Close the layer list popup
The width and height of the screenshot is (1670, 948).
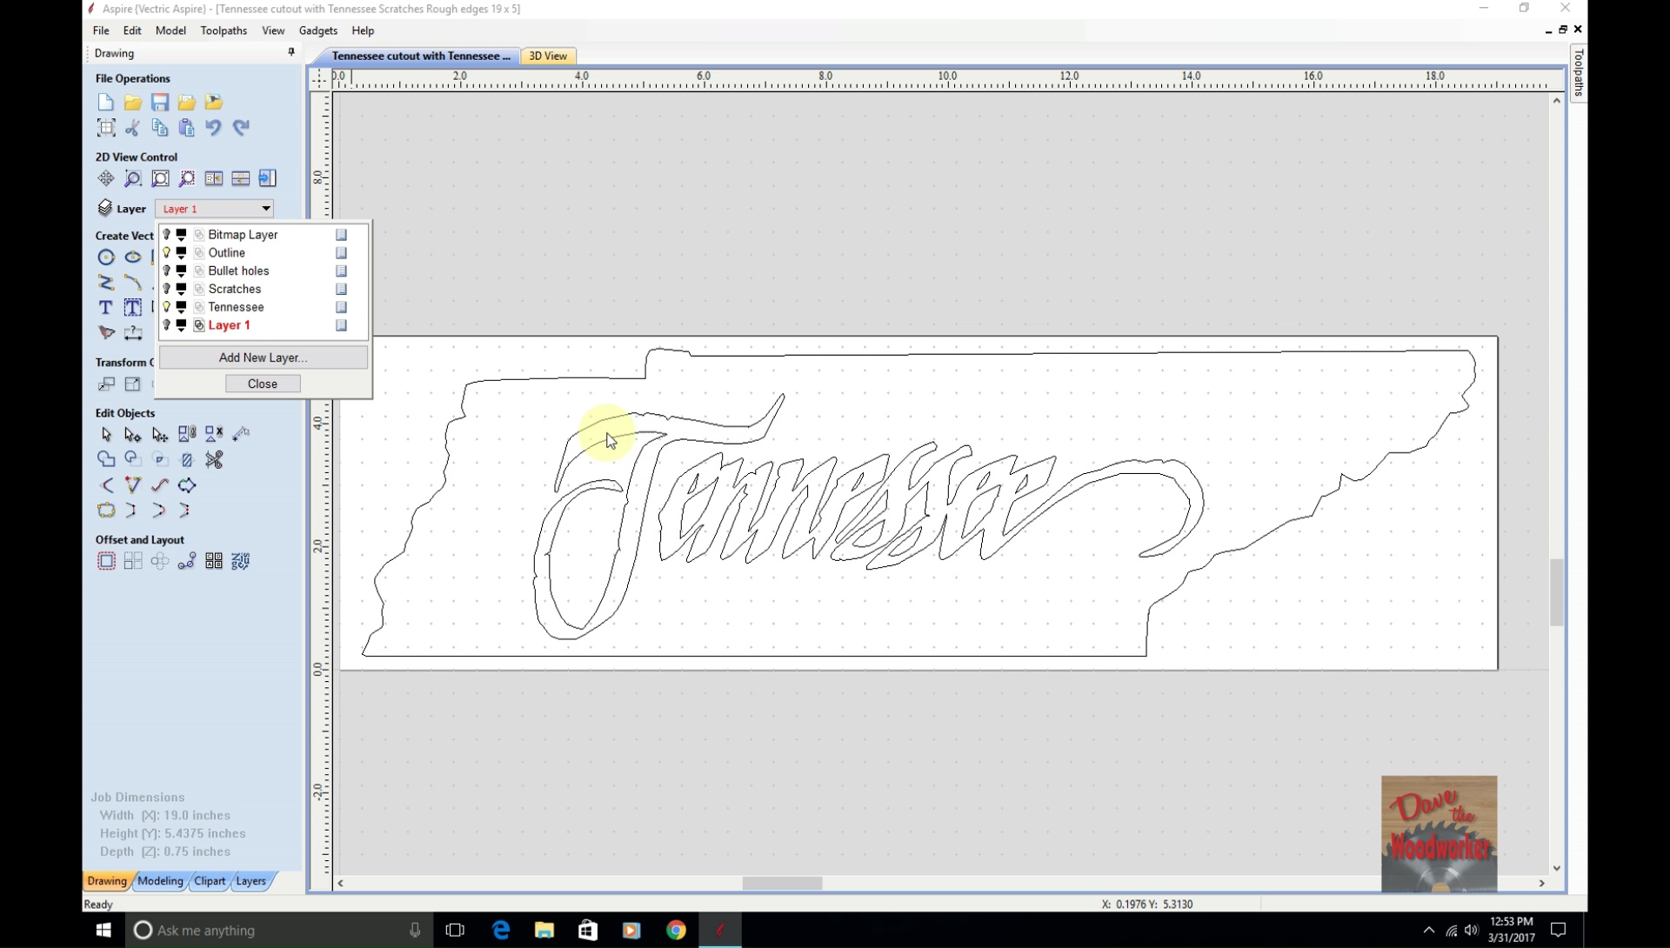point(263,384)
